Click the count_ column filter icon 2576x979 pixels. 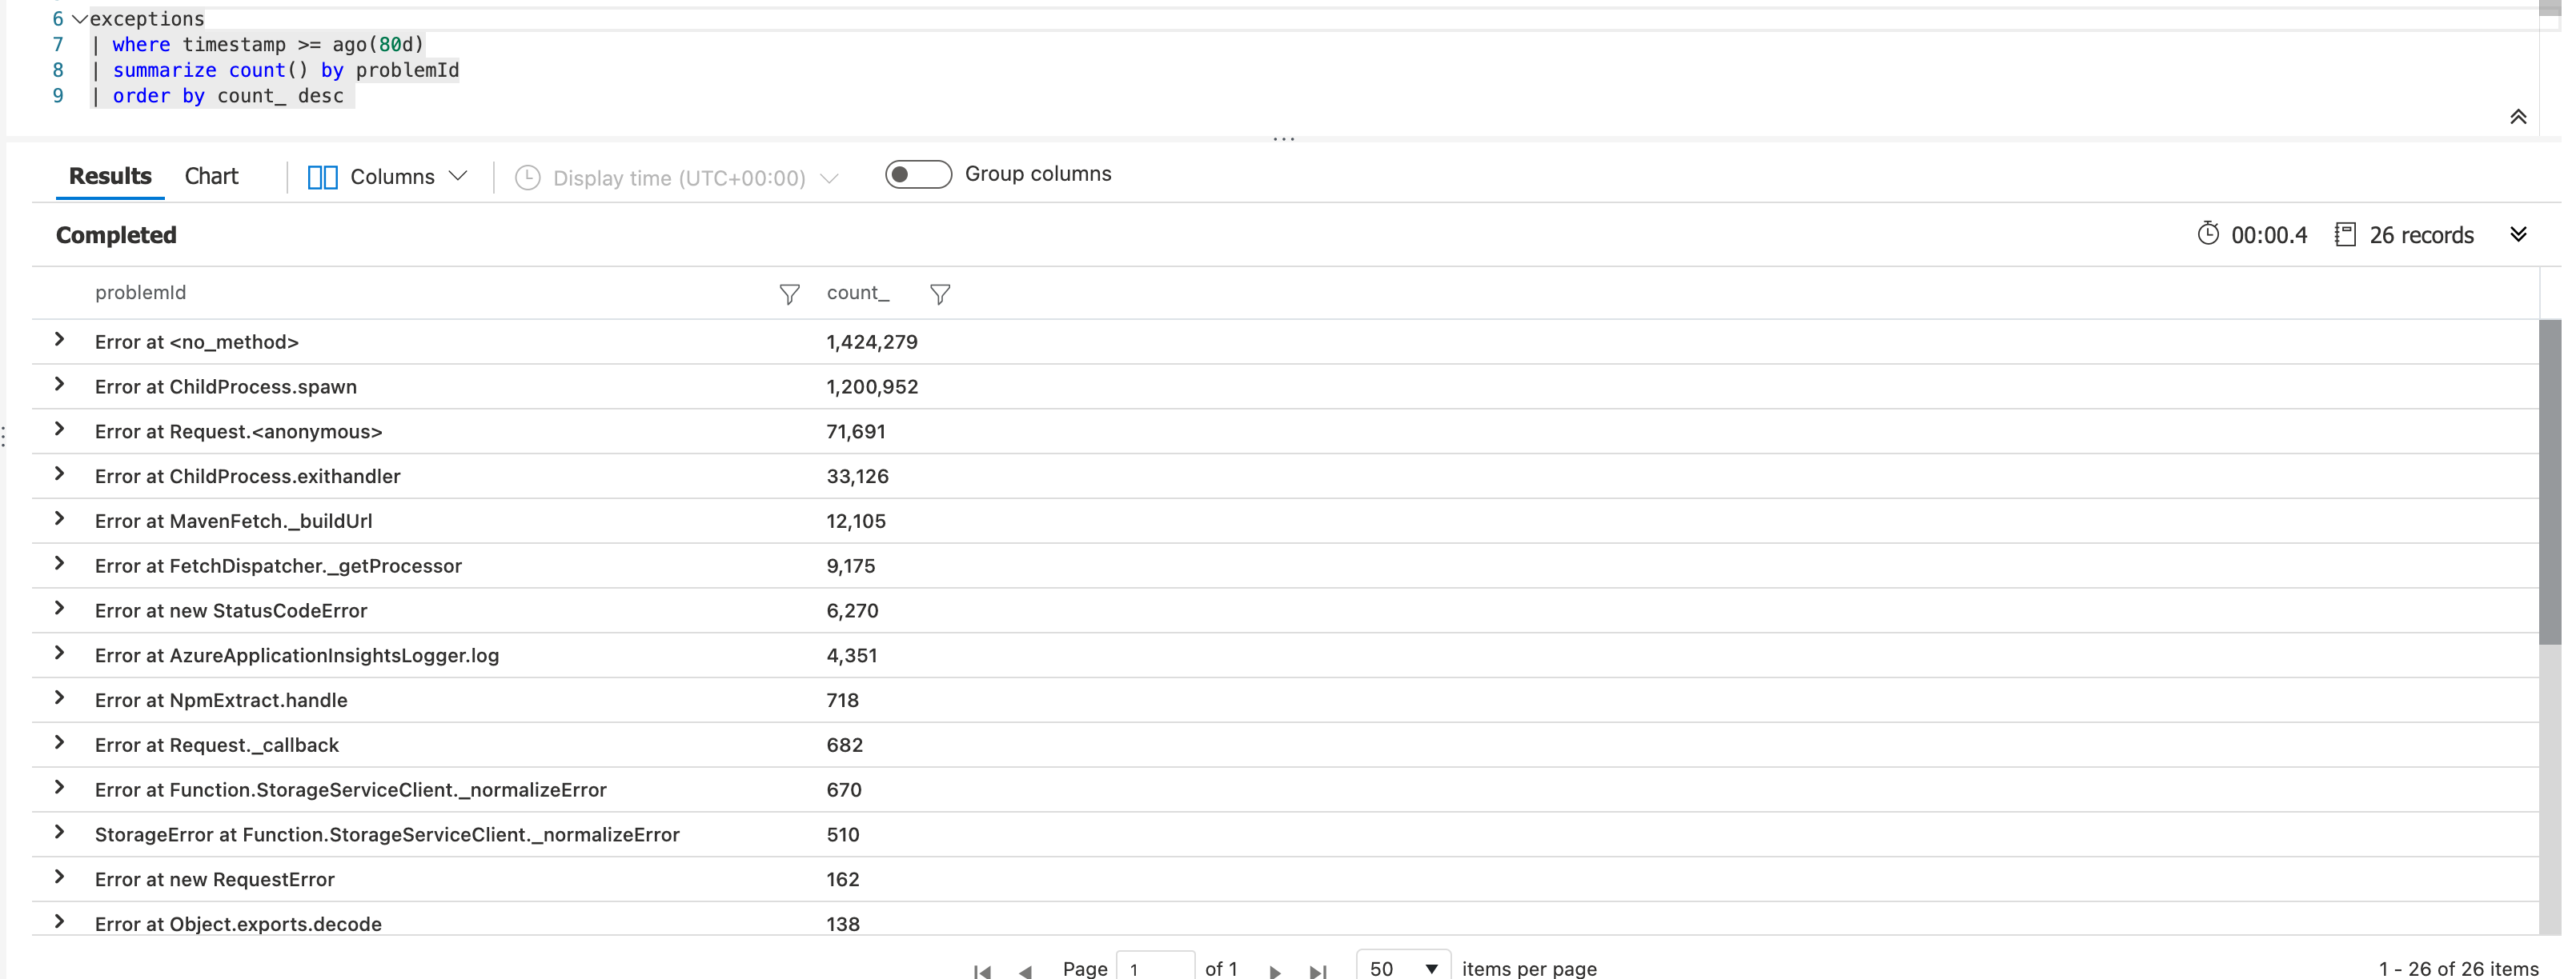pos(939,294)
